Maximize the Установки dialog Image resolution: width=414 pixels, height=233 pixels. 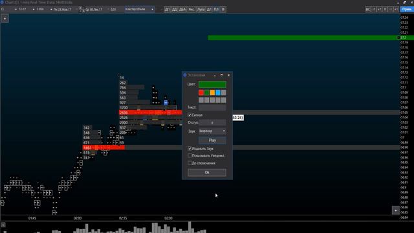pyautogui.click(x=221, y=75)
